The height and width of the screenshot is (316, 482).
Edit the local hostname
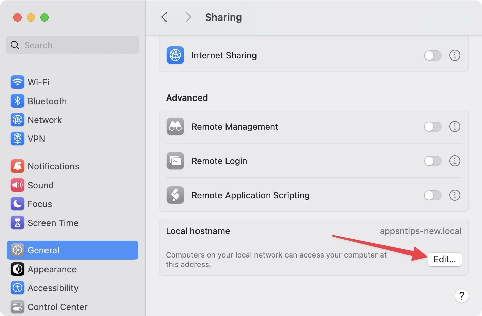click(445, 259)
